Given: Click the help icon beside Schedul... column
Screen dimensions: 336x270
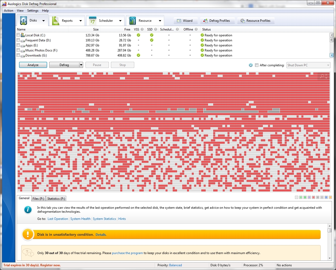Looking at the screenshot, I should click(x=177, y=29).
